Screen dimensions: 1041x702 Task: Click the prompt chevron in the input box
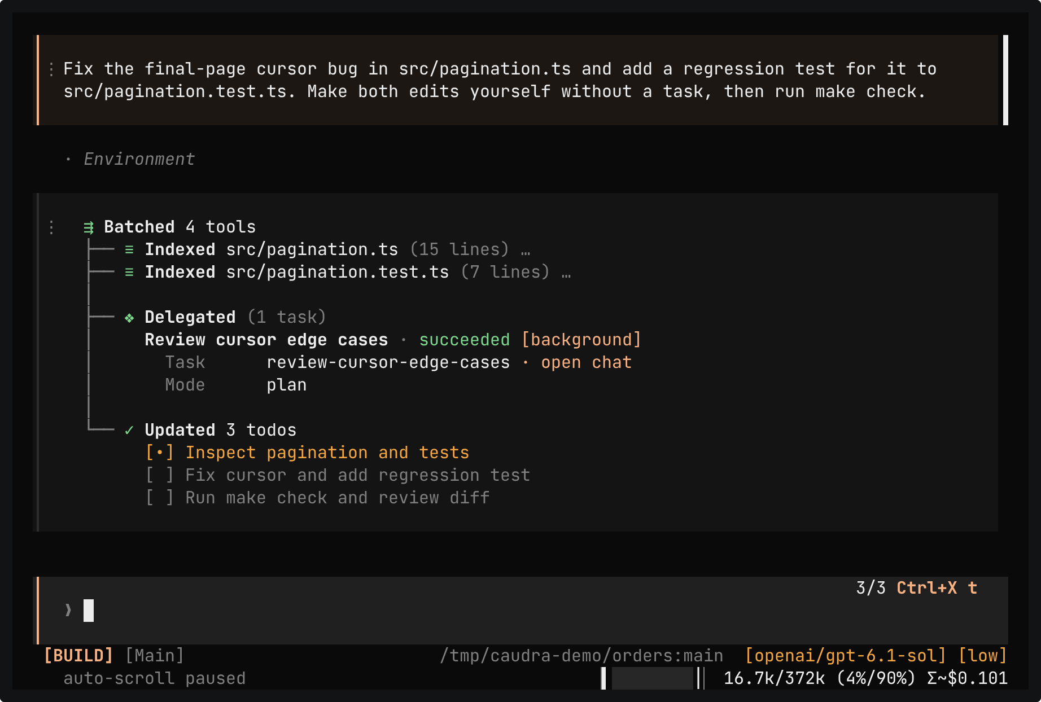(68, 610)
